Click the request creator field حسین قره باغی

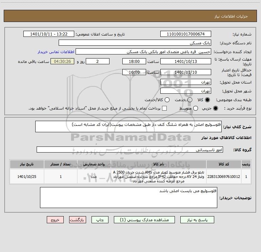click(x=143, y=52)
